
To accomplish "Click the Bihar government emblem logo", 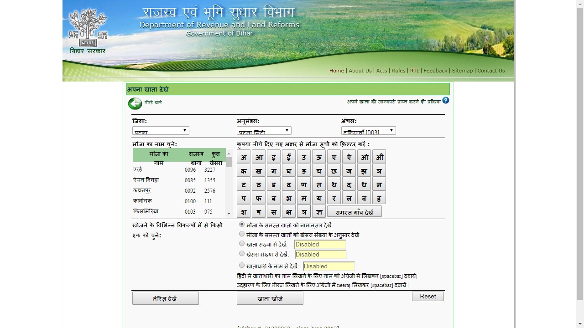I will 88,28.
